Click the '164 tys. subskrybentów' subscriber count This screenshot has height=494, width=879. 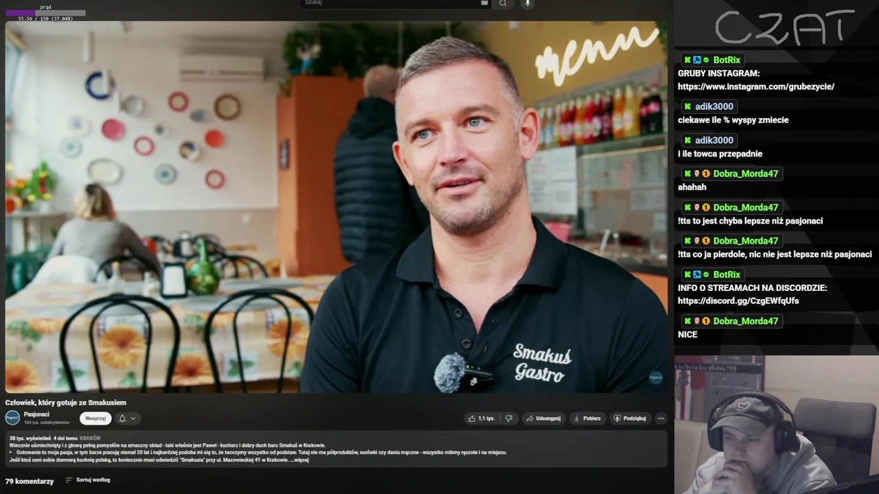tap(47, 423)
